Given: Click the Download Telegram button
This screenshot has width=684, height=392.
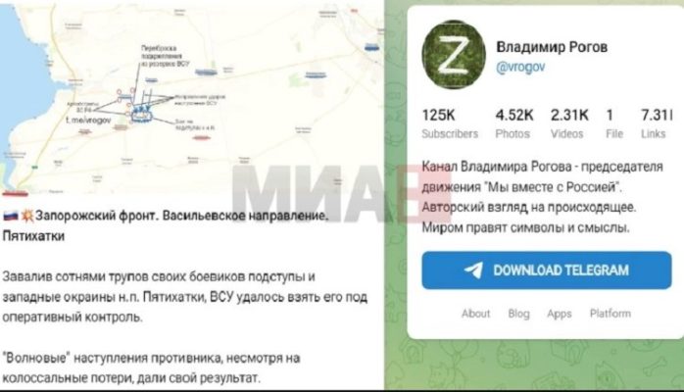Looking at the screenshot, I should (547, 270).
